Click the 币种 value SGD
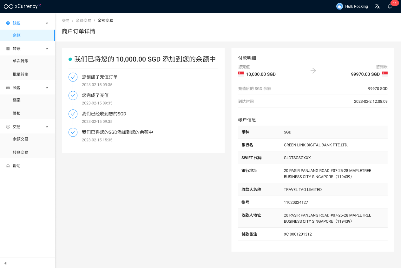 click(287, 132)
